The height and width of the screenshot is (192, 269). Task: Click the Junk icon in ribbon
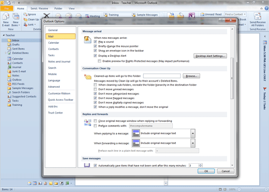coord(25,25)
